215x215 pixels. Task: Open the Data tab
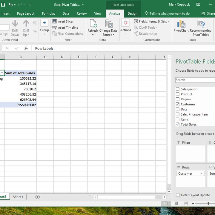(66, 13)
